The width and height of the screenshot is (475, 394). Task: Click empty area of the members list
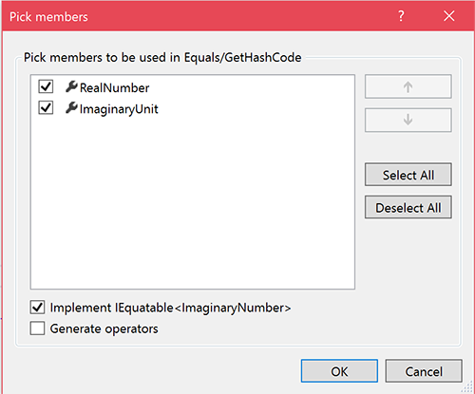pos(193,202)
